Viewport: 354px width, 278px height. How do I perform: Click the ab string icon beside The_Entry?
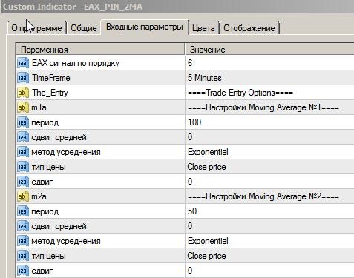(x=23, y=93)
